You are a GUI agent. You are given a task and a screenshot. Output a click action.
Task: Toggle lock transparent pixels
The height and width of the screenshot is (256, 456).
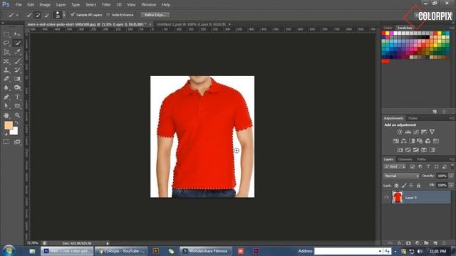tap(396, 185)
